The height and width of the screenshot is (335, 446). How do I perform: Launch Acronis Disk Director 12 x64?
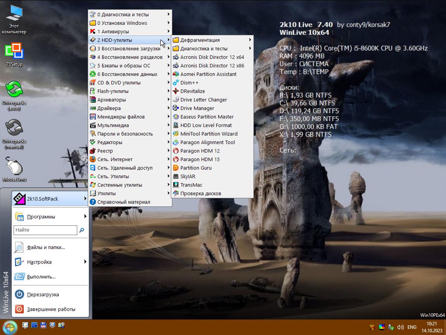(212, 57)
